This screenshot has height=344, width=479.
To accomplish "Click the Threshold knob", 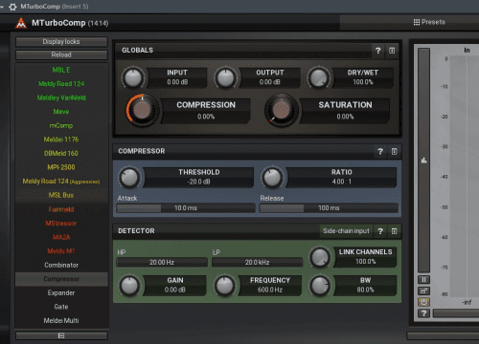I will tap(129, 177).
